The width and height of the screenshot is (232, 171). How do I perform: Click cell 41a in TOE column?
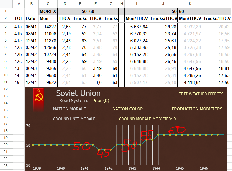coord(19,27)
